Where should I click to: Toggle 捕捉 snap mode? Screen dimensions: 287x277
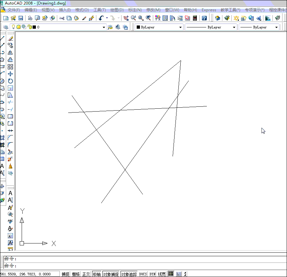pos(65,274)
